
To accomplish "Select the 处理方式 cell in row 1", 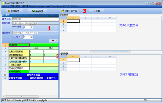I will point(19,45).
